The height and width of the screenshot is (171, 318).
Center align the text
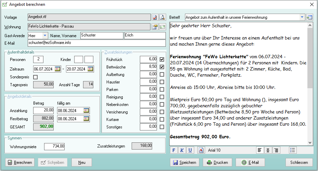(x=268, y=150)
